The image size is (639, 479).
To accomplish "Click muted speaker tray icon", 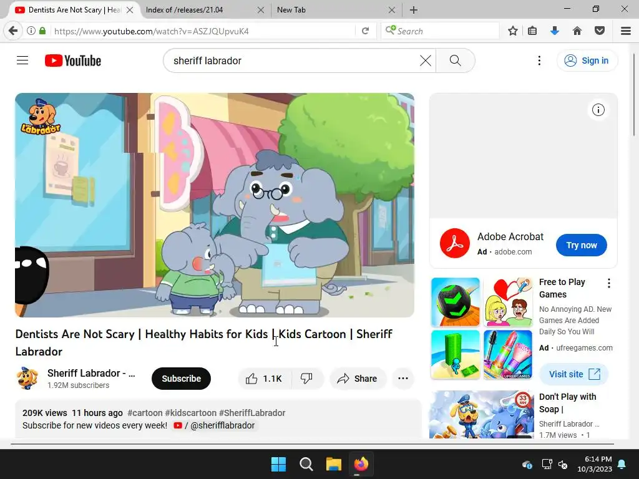I will click(563, 464).
